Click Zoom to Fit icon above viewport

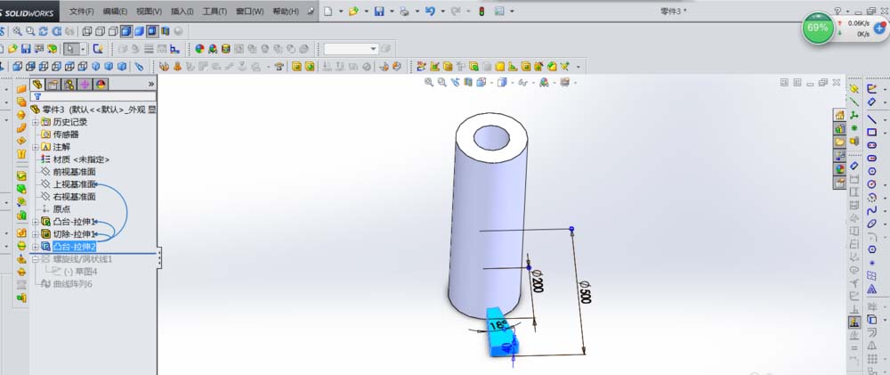[429, 82]
